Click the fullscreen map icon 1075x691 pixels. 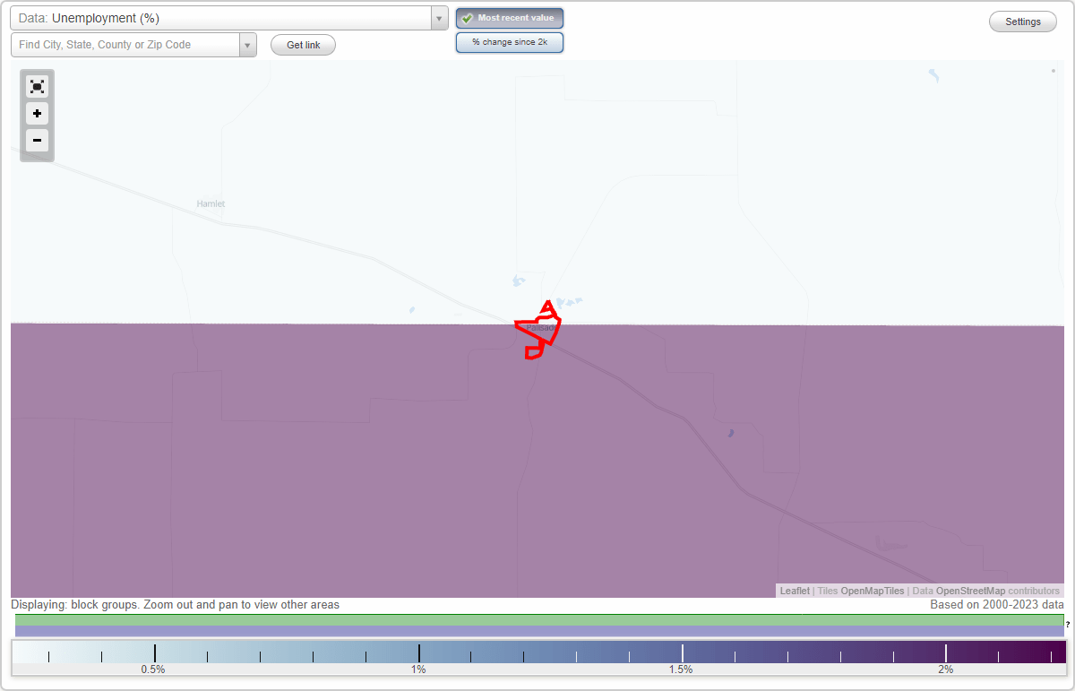coord(37,87)
